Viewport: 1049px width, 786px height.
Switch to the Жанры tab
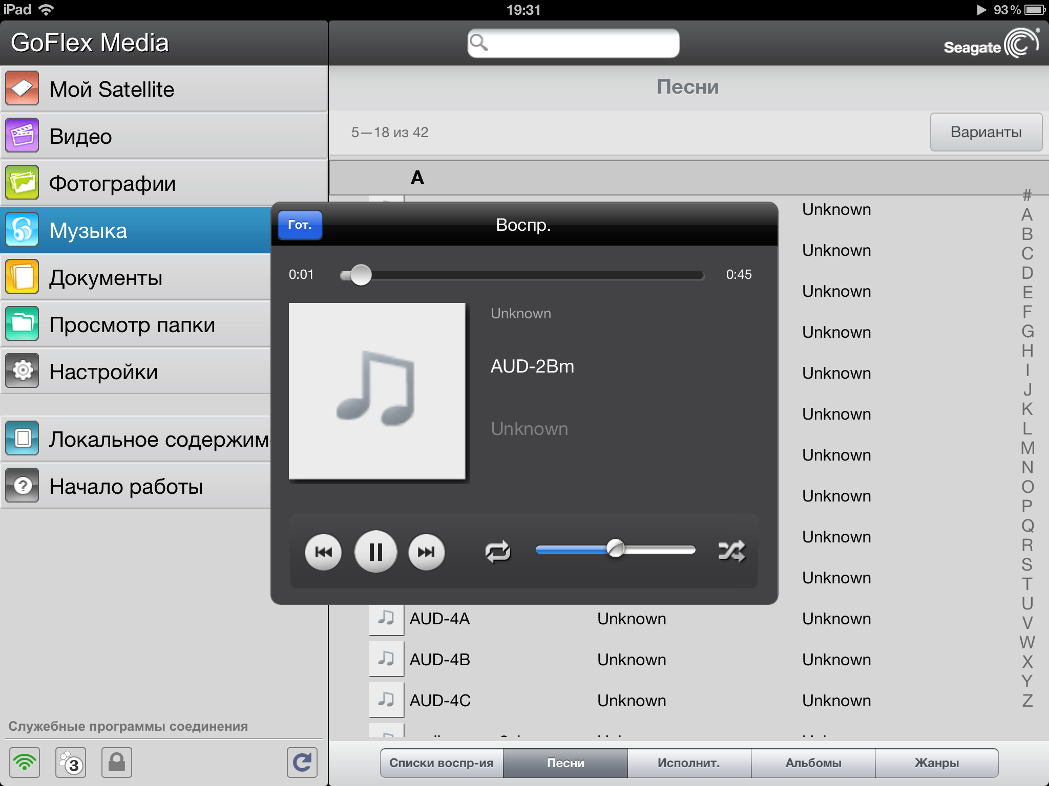[936, 763]
